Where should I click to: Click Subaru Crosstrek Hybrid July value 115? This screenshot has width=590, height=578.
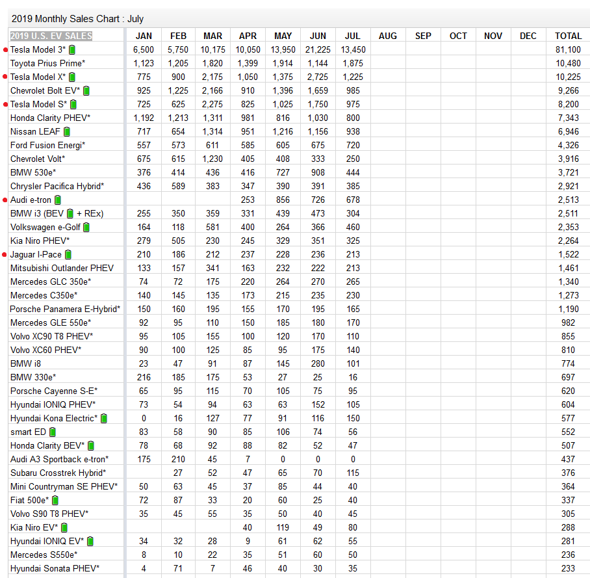coord(353,473)
